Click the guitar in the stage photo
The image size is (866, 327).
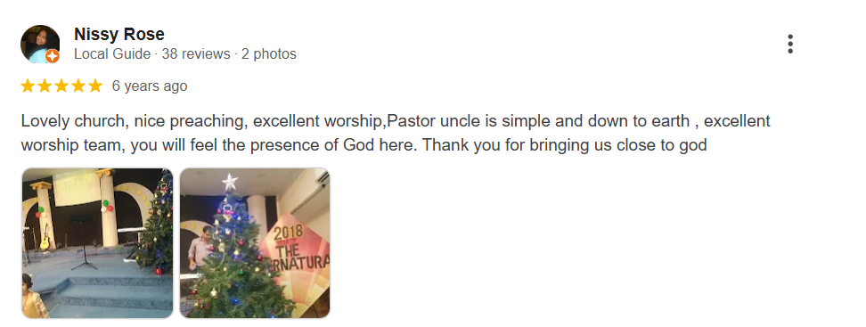(45, 238)
